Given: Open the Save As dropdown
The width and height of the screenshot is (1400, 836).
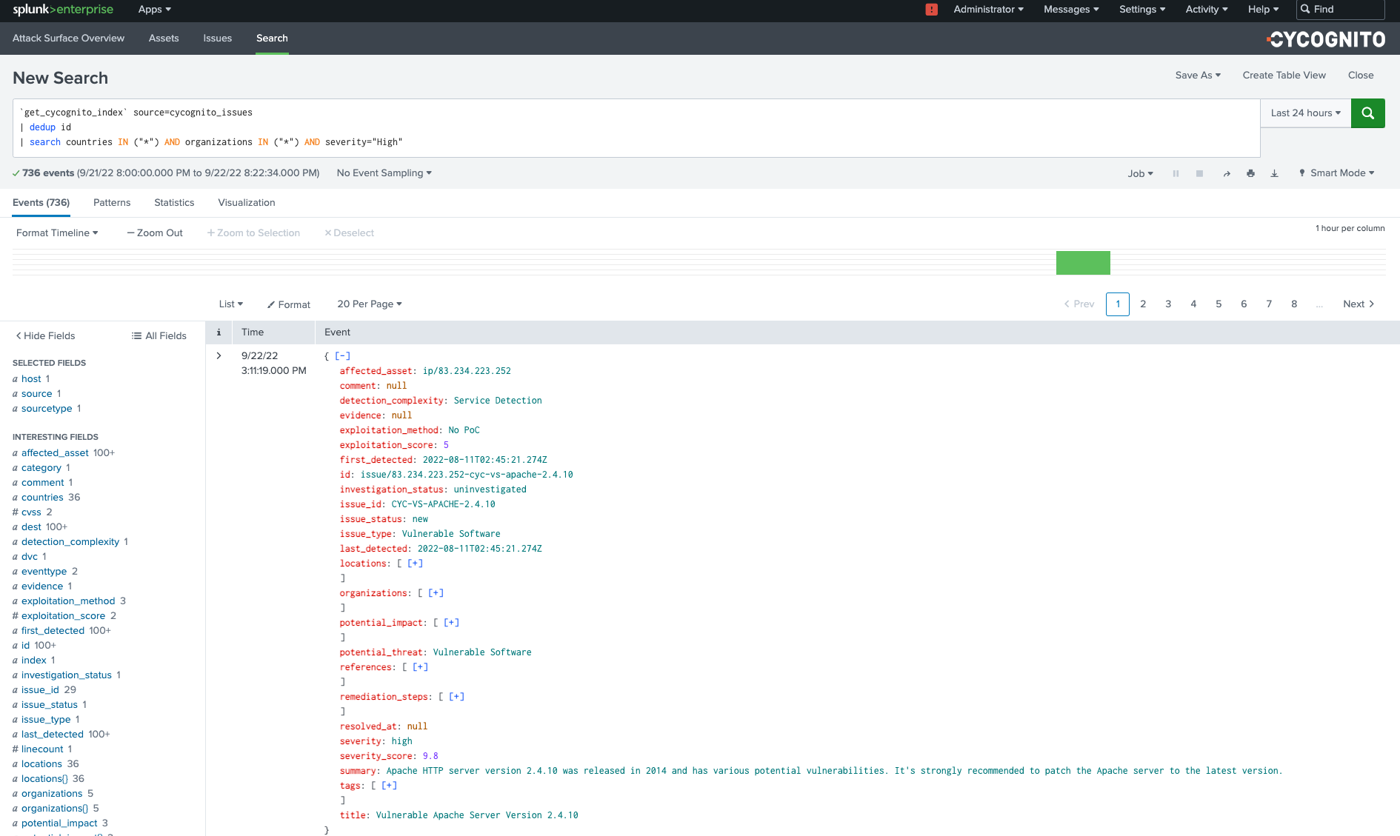Looking at the screenshot, I should point(1198,76).
